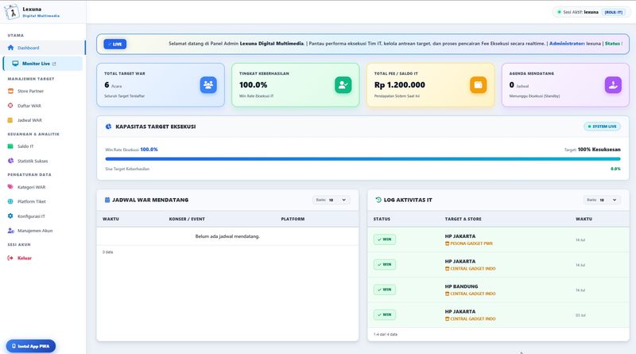Screen dimensions: 636x354
Task: Click the Target 100% Kesuksesan label
Action: click(592, 150)
